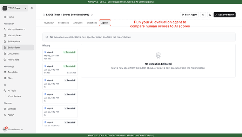This screenshot has height=137, width=242.
Task: Switch to the Analytics tab
Action: coord(78,23)
